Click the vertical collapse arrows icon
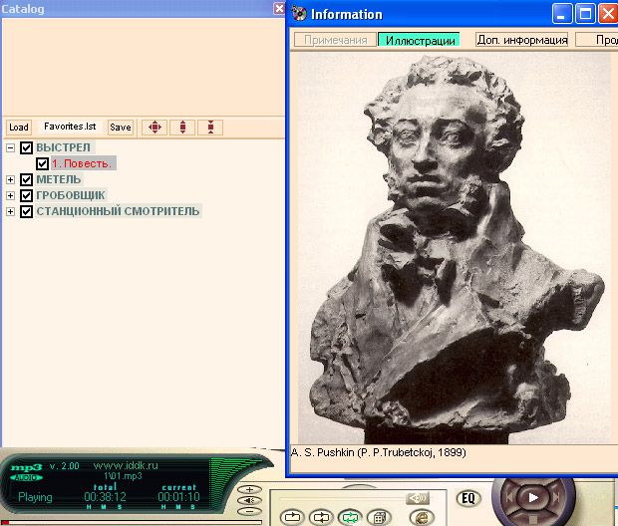The image size is (618, 526). (x=210, y=128)
